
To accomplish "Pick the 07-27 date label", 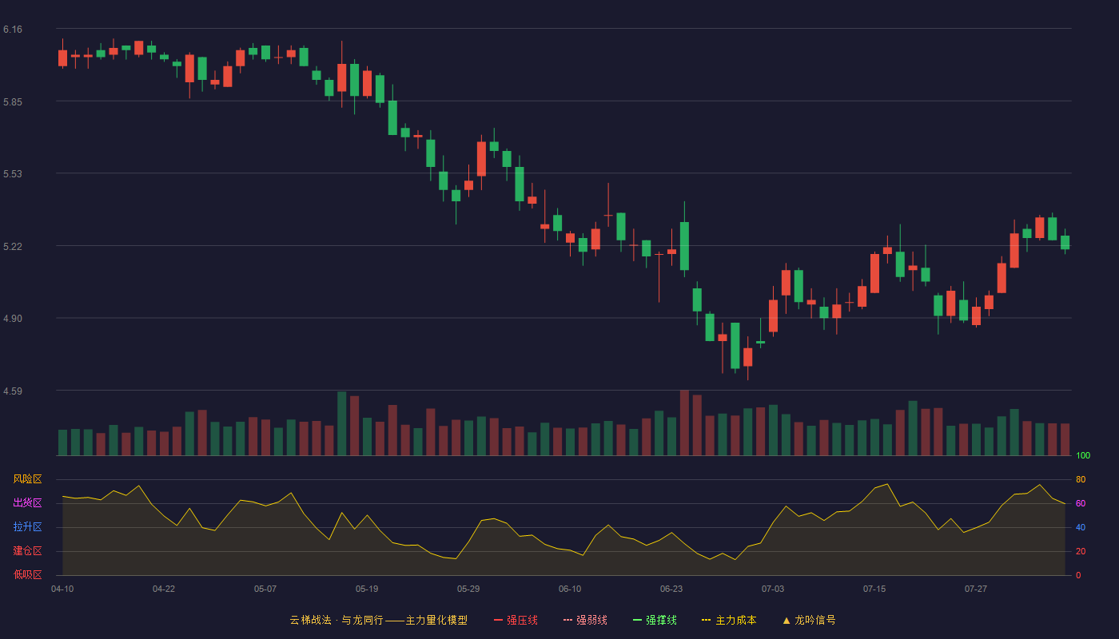I will (976, 589).
